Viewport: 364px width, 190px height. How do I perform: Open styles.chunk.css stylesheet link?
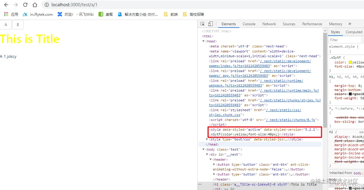pyautogui.click(x=255, y=112)
